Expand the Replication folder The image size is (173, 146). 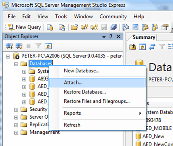click(16, 125)
